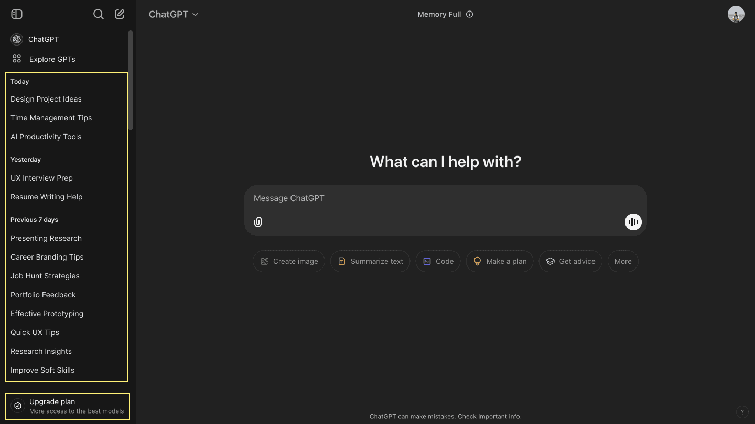The height and width of the screenshot is (424, 755).
Task: Click the Create image picture icon
Action: (264, 261)
